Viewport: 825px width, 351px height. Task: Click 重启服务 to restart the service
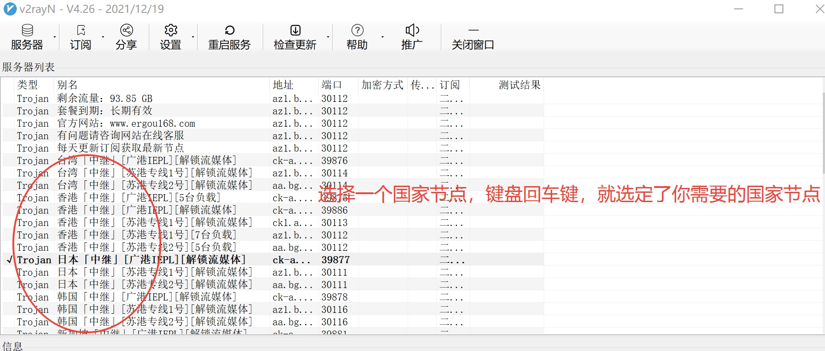[230, 37]
